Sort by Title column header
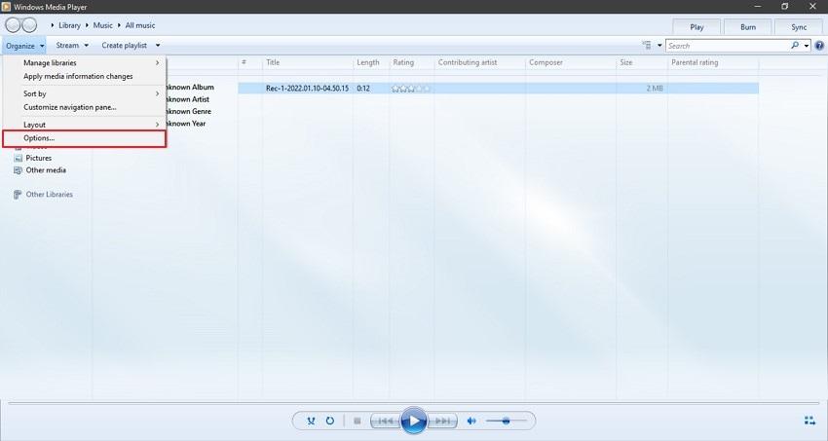This screenshot has height=441, width=828. point(307,62)
